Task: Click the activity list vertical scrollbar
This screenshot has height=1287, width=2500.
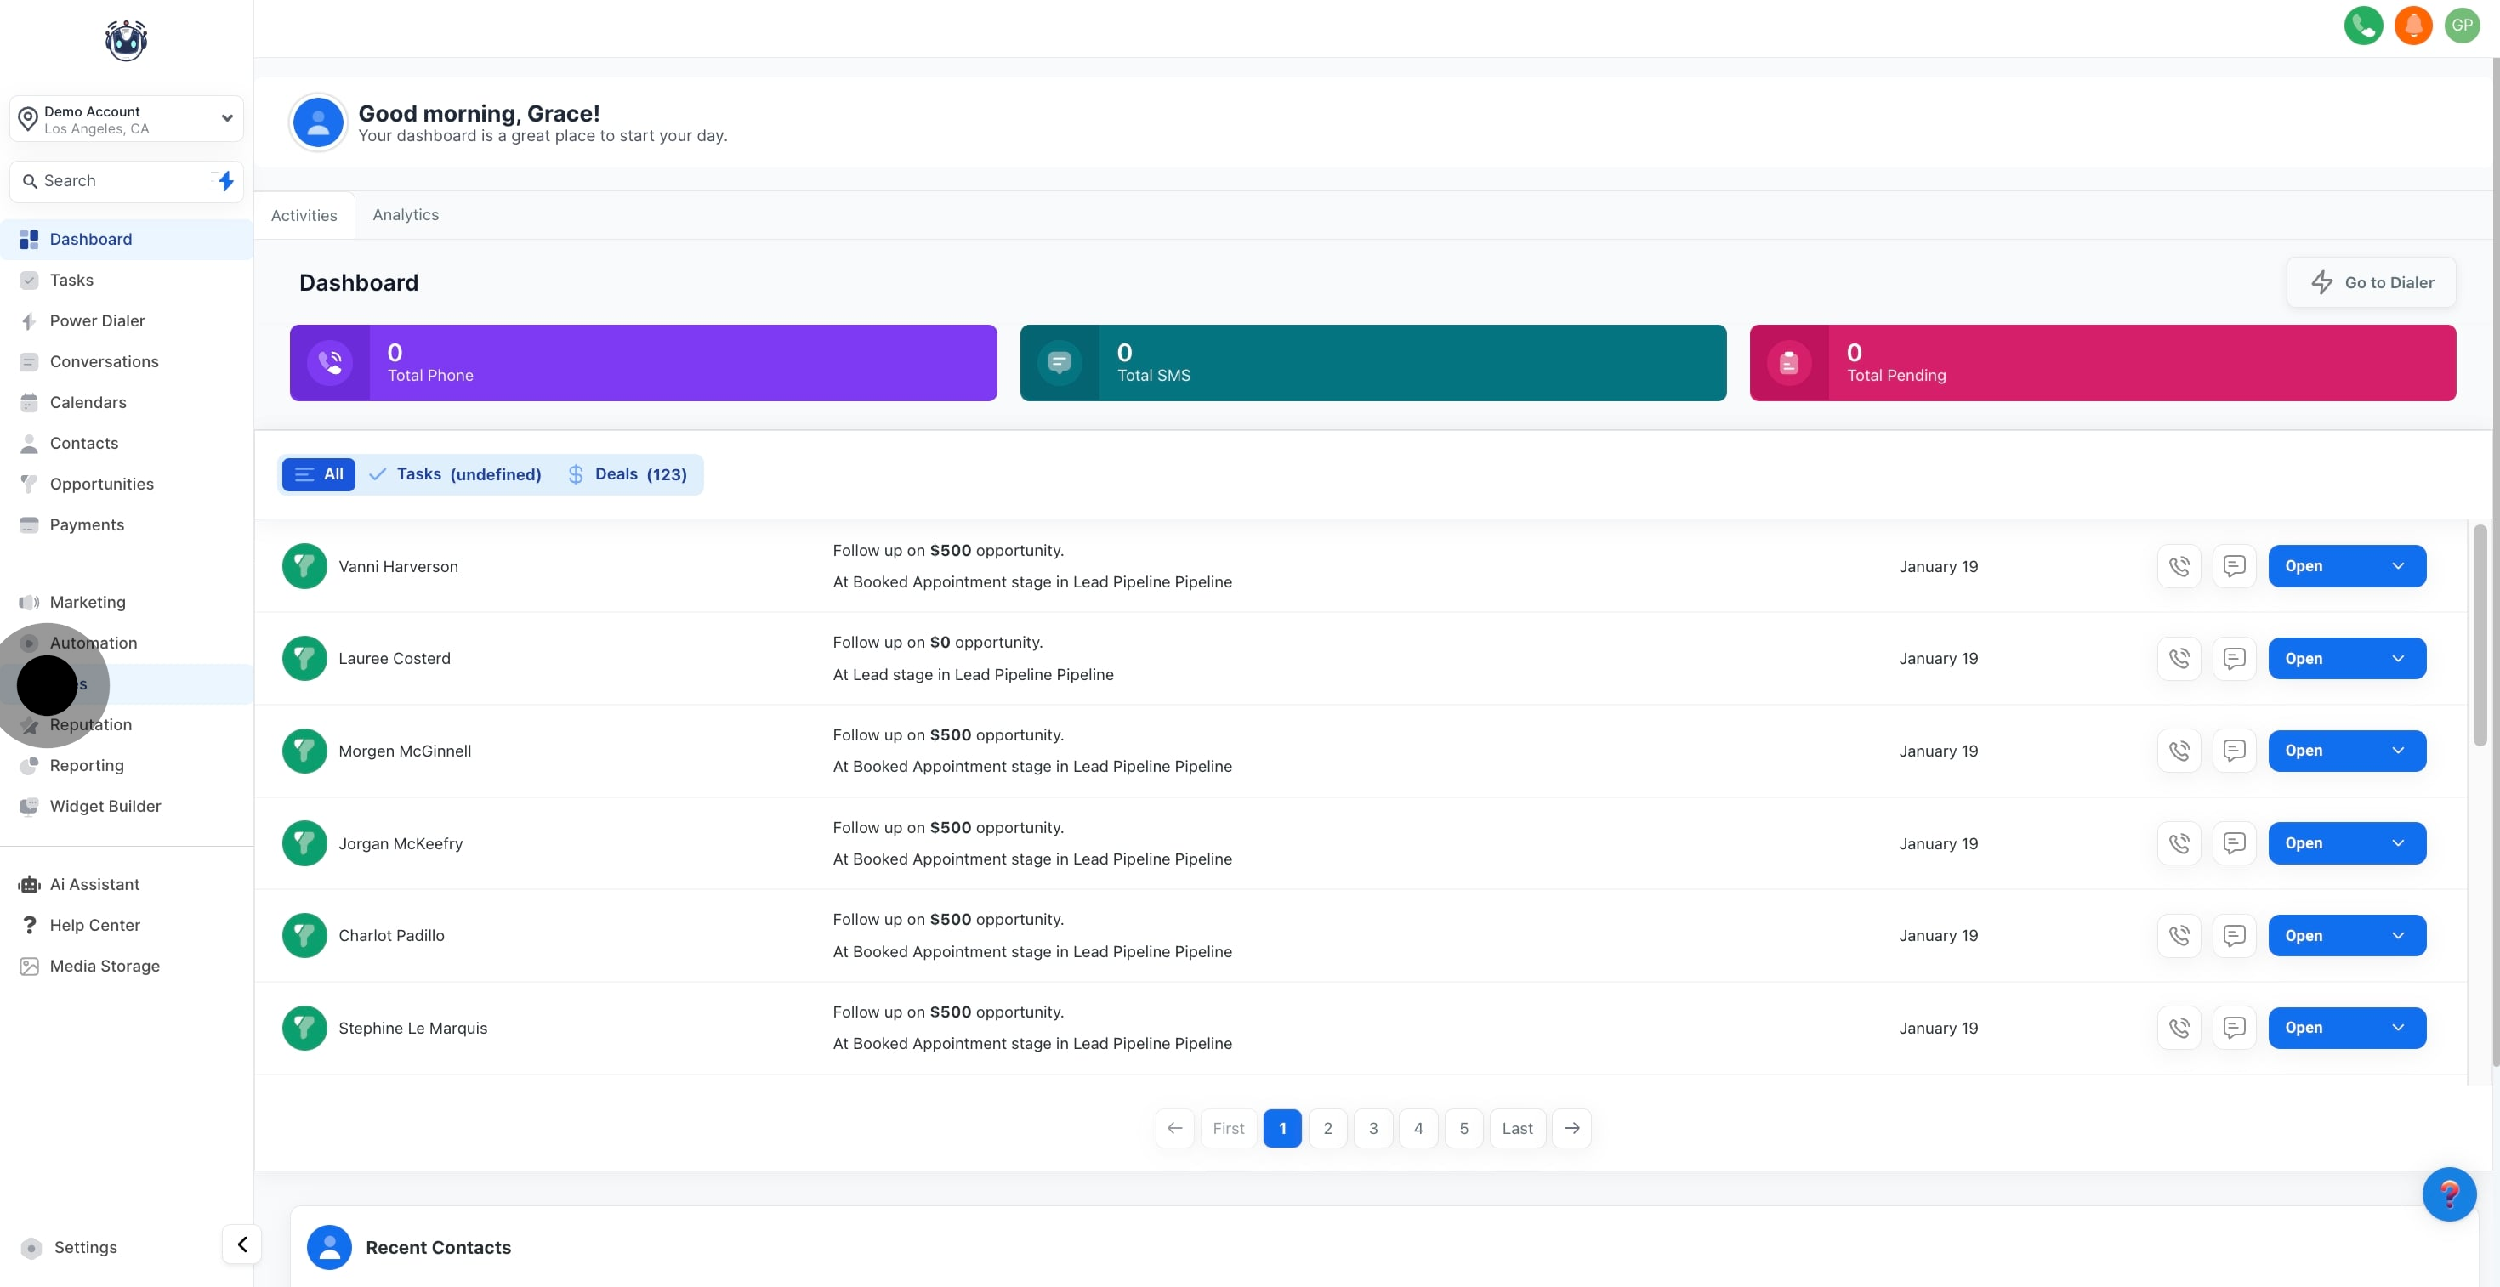Action: [x=2479, y=635]
